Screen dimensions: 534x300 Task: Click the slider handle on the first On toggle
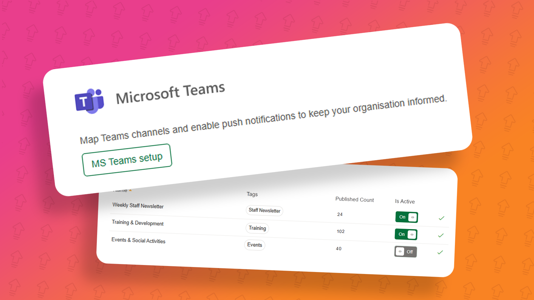click(x=412, y=217)
